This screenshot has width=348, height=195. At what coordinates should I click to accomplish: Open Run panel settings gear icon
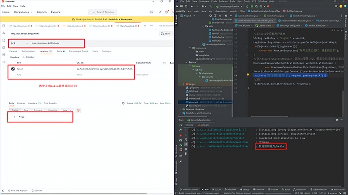point(337,120)
